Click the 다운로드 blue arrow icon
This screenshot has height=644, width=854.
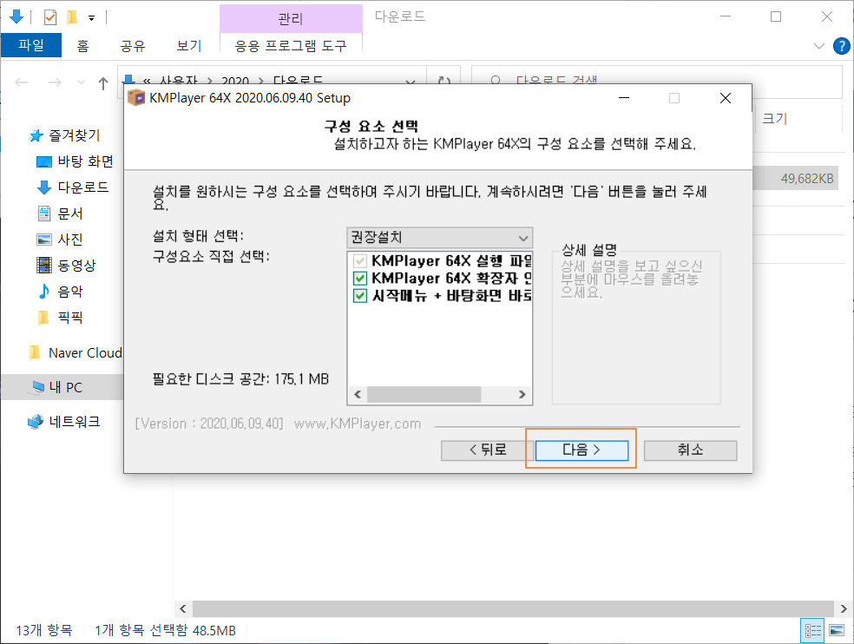click(x=44, y=188)
